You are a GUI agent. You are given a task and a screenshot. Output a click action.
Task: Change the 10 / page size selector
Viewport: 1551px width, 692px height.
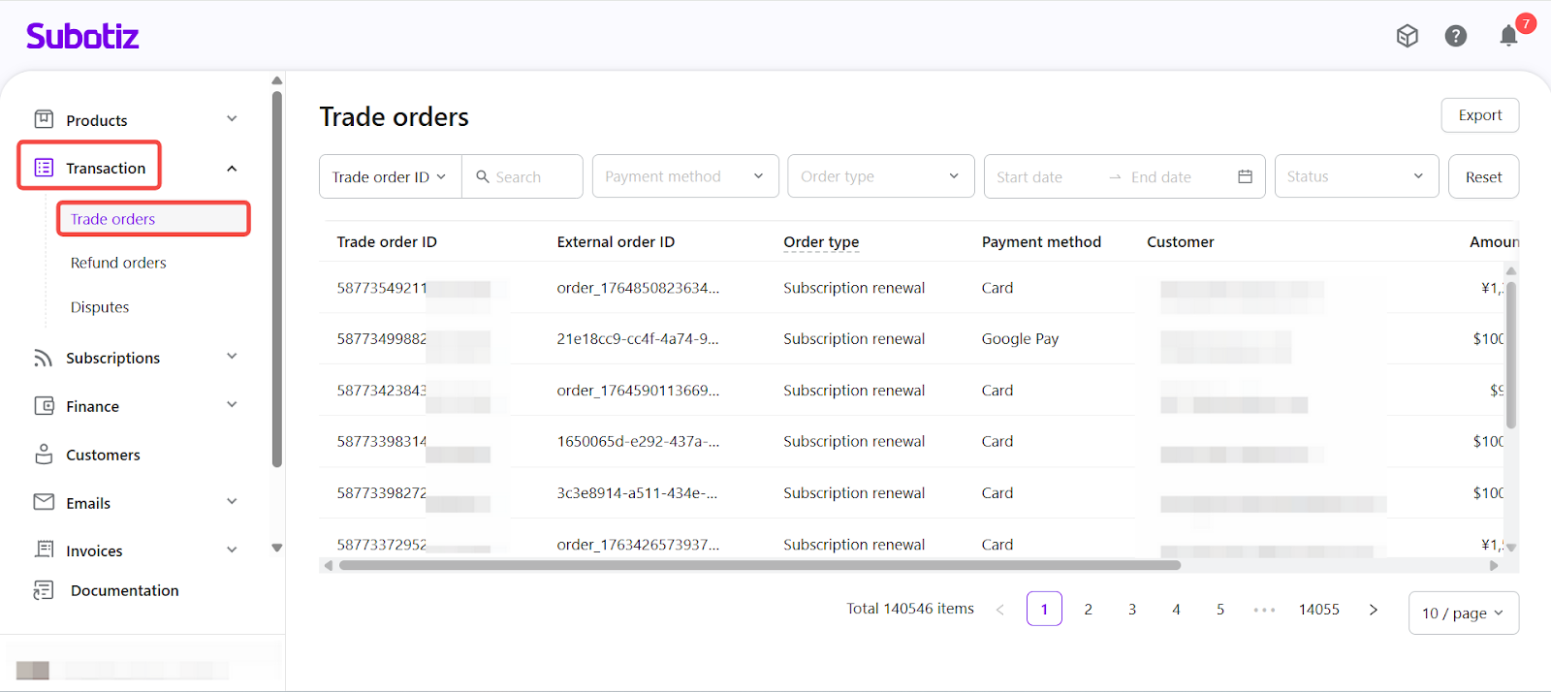click(x=1462, y=613)
